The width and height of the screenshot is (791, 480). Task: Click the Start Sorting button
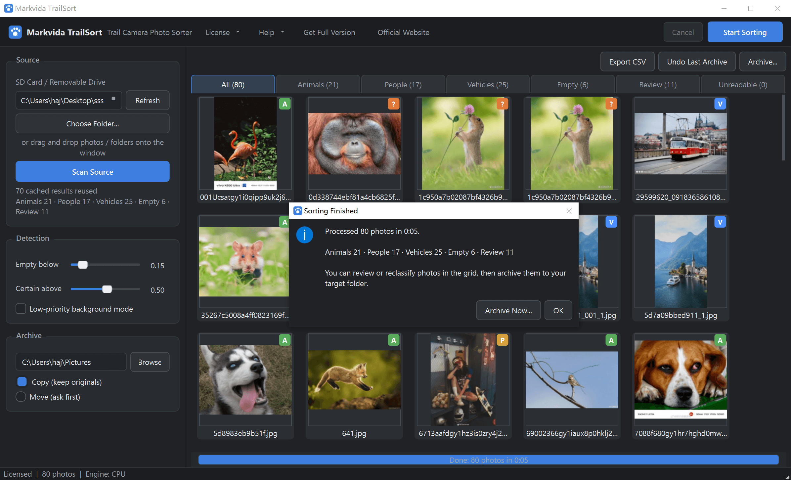[x=745, y=32]
